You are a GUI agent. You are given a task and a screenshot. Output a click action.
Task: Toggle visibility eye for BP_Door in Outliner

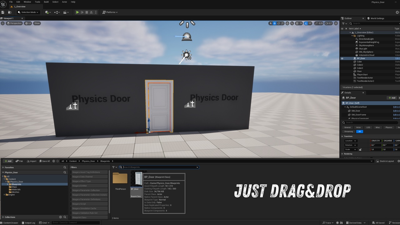(342, 58)
